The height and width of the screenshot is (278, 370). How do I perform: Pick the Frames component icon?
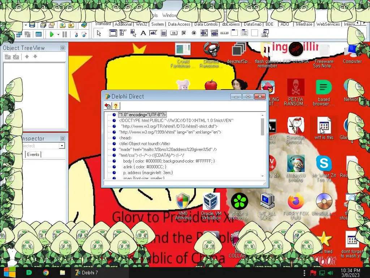coord(113,33)
